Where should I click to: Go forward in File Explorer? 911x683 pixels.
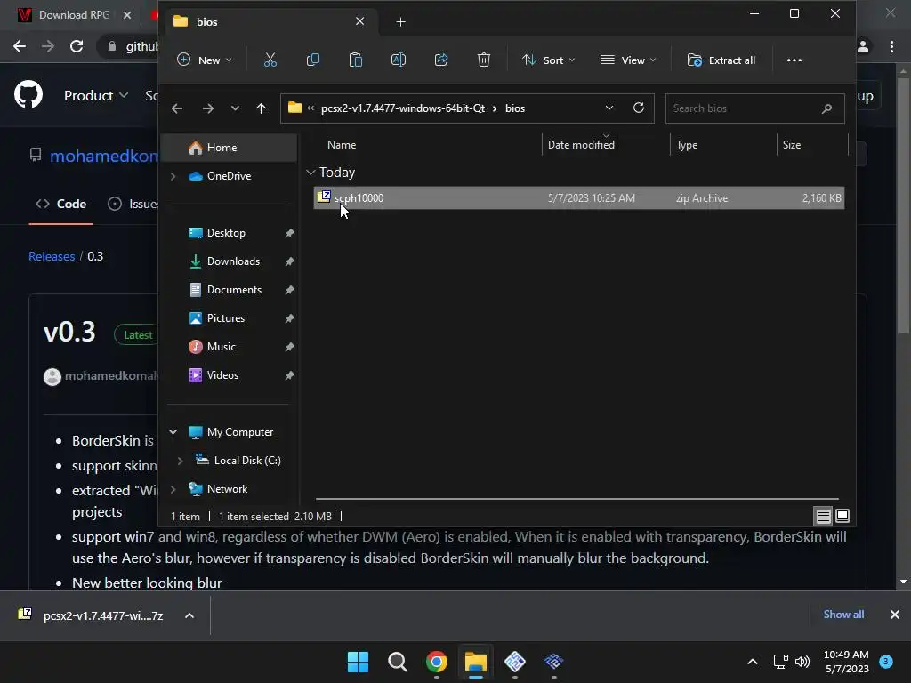click(208, 108)
